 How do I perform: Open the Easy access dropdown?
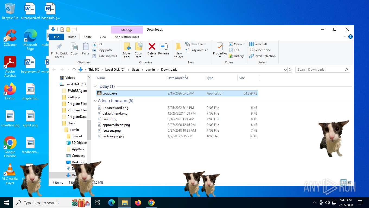click(197, 50)
